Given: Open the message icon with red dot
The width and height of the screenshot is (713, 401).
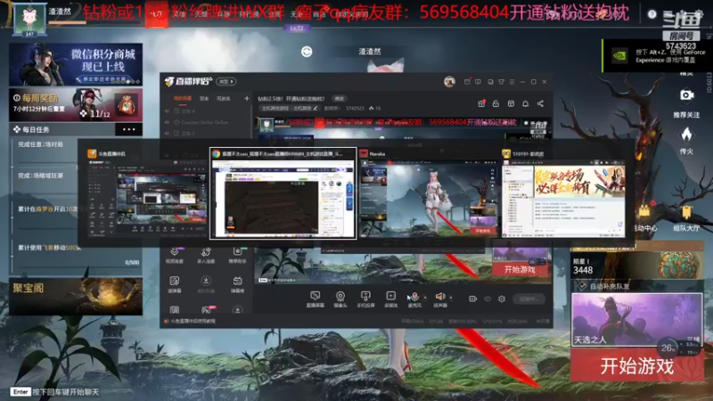Looking at the screenshot, I should click(467, 82).
